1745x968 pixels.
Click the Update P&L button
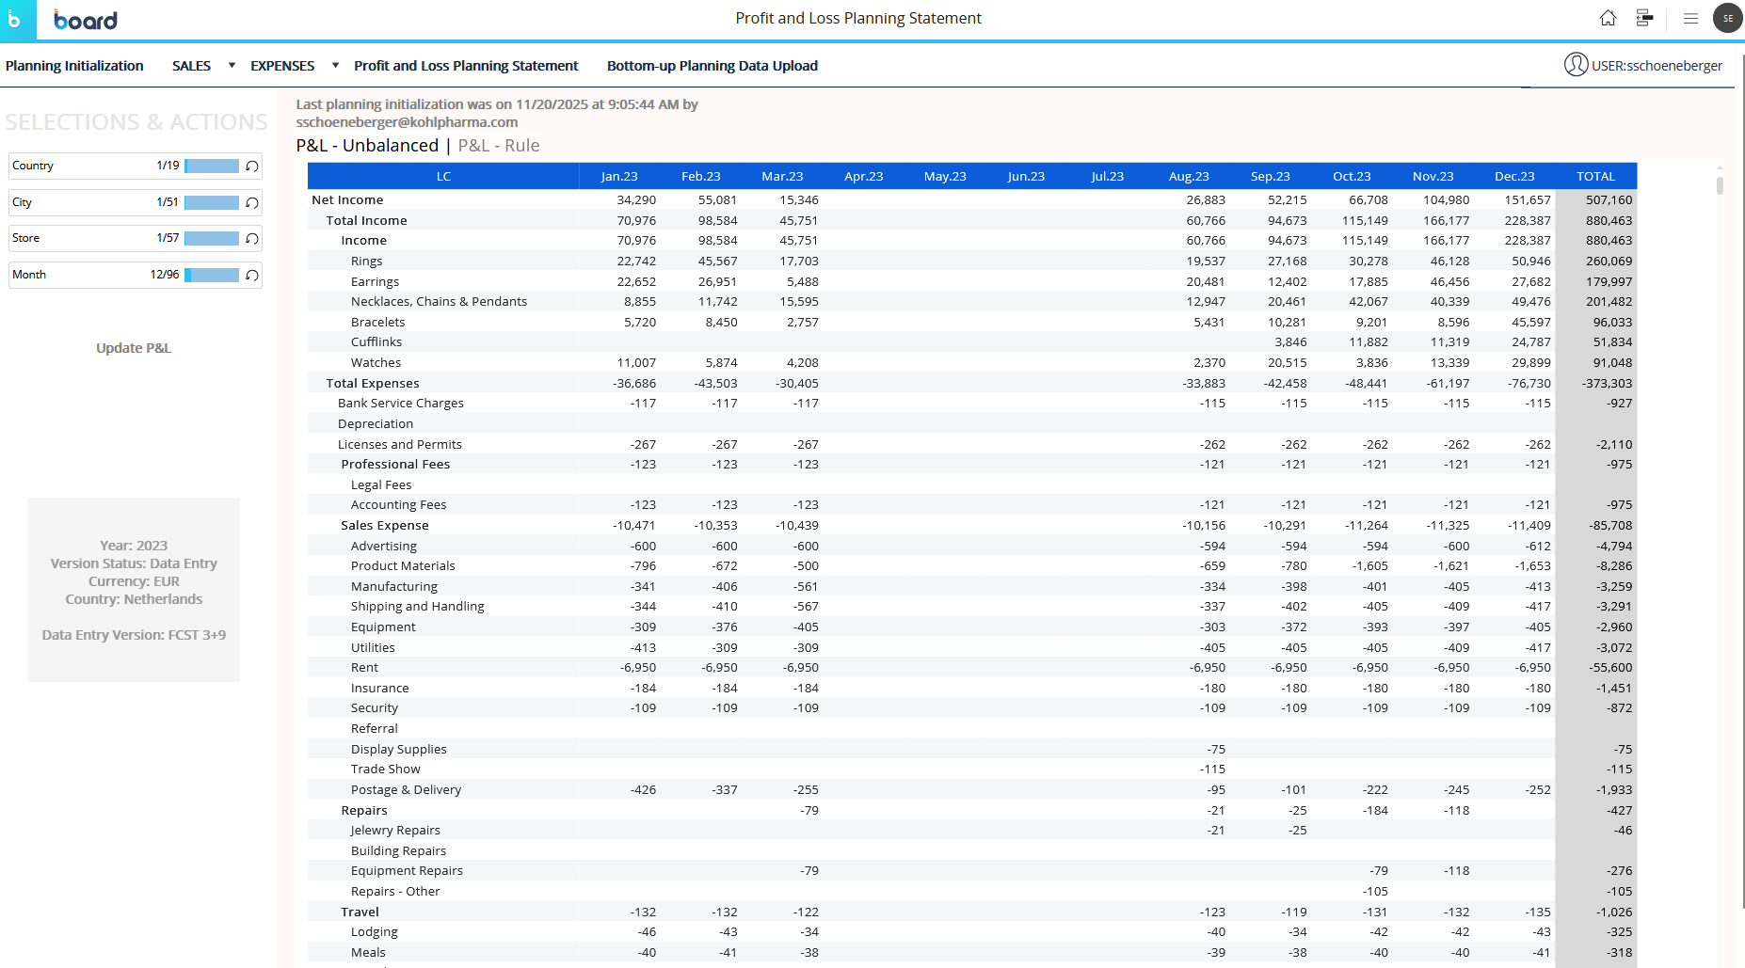134,348
